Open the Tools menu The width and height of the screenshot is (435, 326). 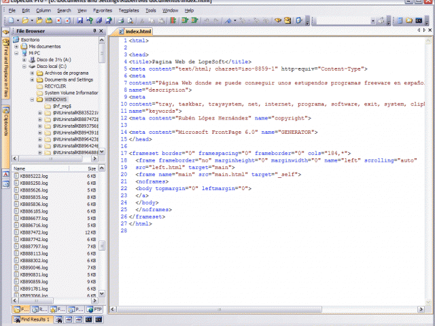(x=151, y=11)
